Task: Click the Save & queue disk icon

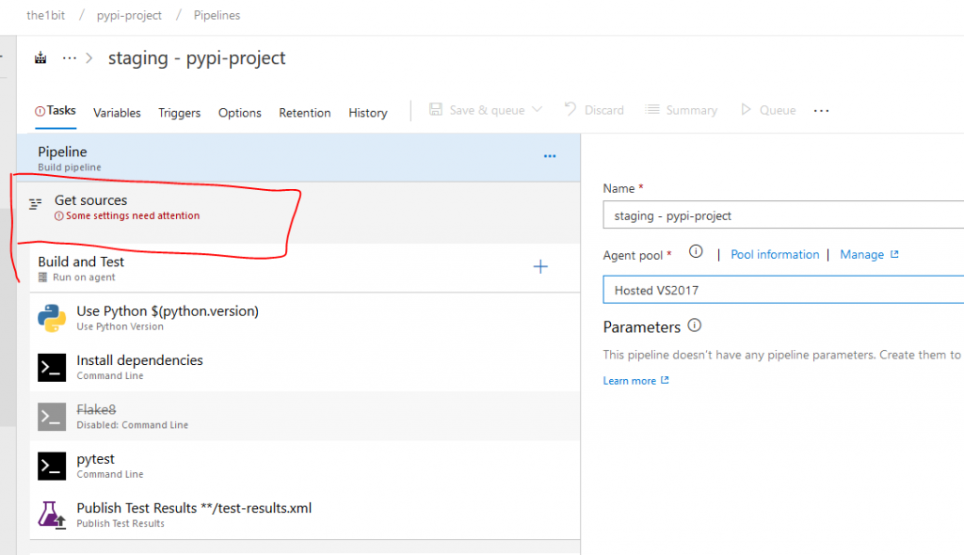Action: tap(435, 109)
